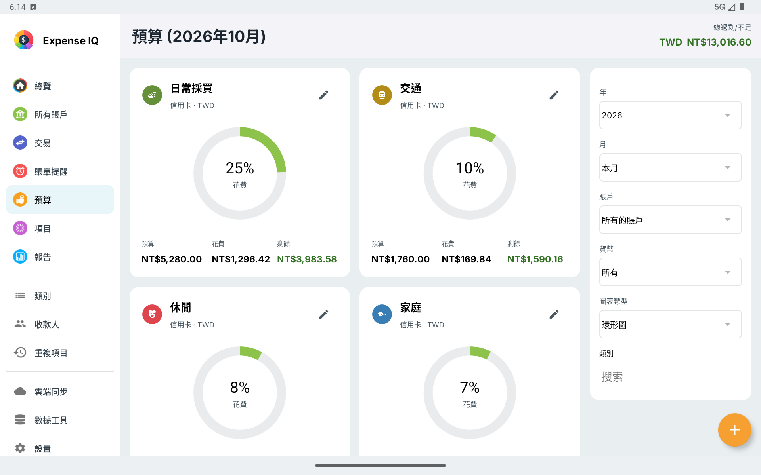Open 收款人 people icon
Image resolution: width=761 pixels, height=475 pixels.
click(20, 324)
